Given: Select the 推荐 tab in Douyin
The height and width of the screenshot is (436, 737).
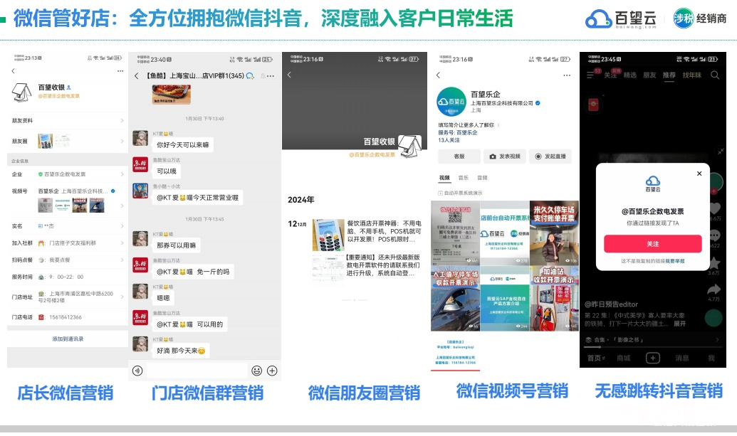Looking at the screenshot, I should (669, 75).
